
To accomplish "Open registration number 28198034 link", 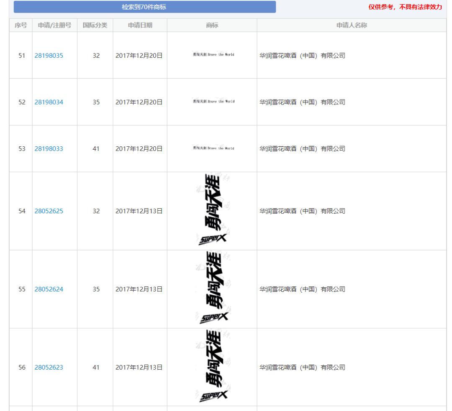I will 49,102.
